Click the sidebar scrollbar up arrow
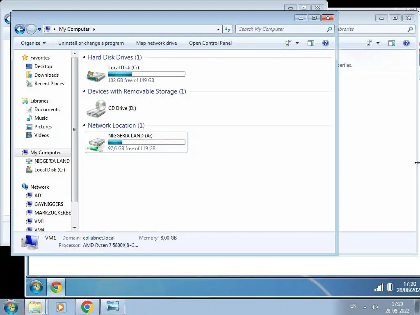The height and width of the screenshot is (315, 420). pos(75,54)
